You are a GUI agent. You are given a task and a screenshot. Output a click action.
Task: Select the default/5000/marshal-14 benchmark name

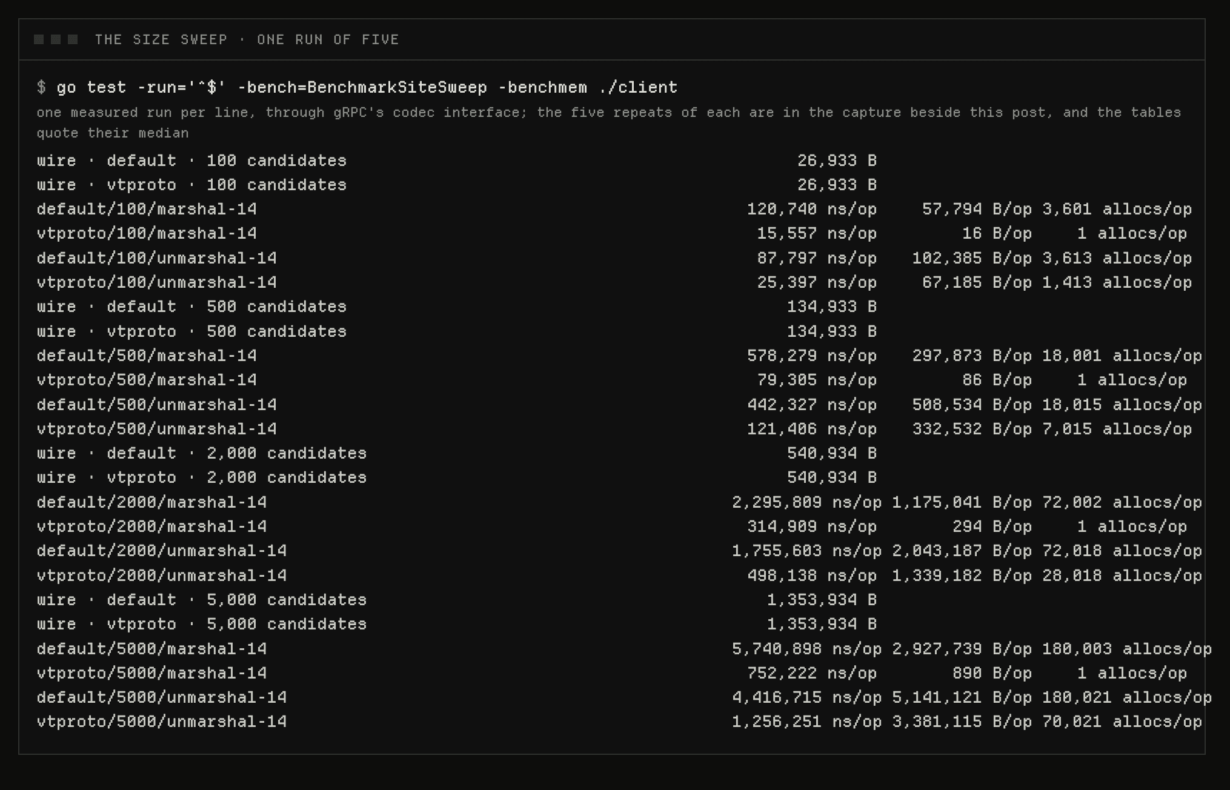(151, 649)
